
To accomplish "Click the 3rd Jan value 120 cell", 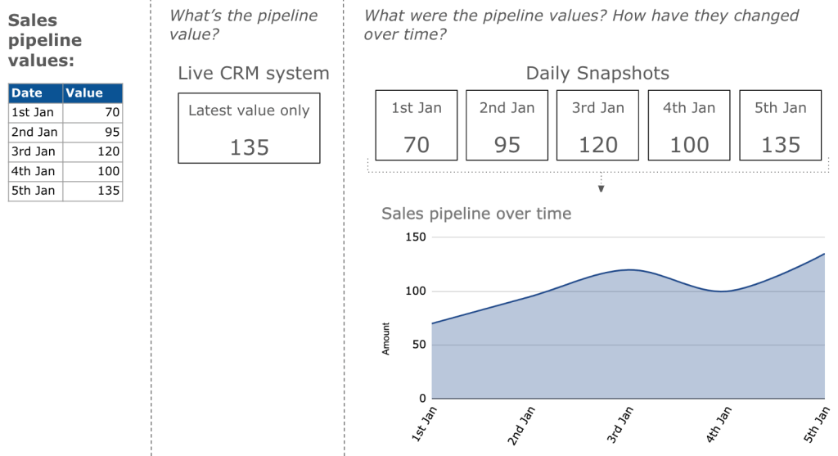I will tap(92, 151).
